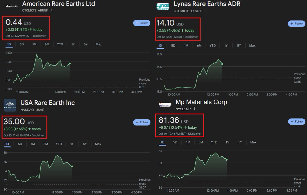The image size is (307, 195).
Task: Select 5D tab on Lynas chart
Action: pyautogui.click(x=173, y=46)
